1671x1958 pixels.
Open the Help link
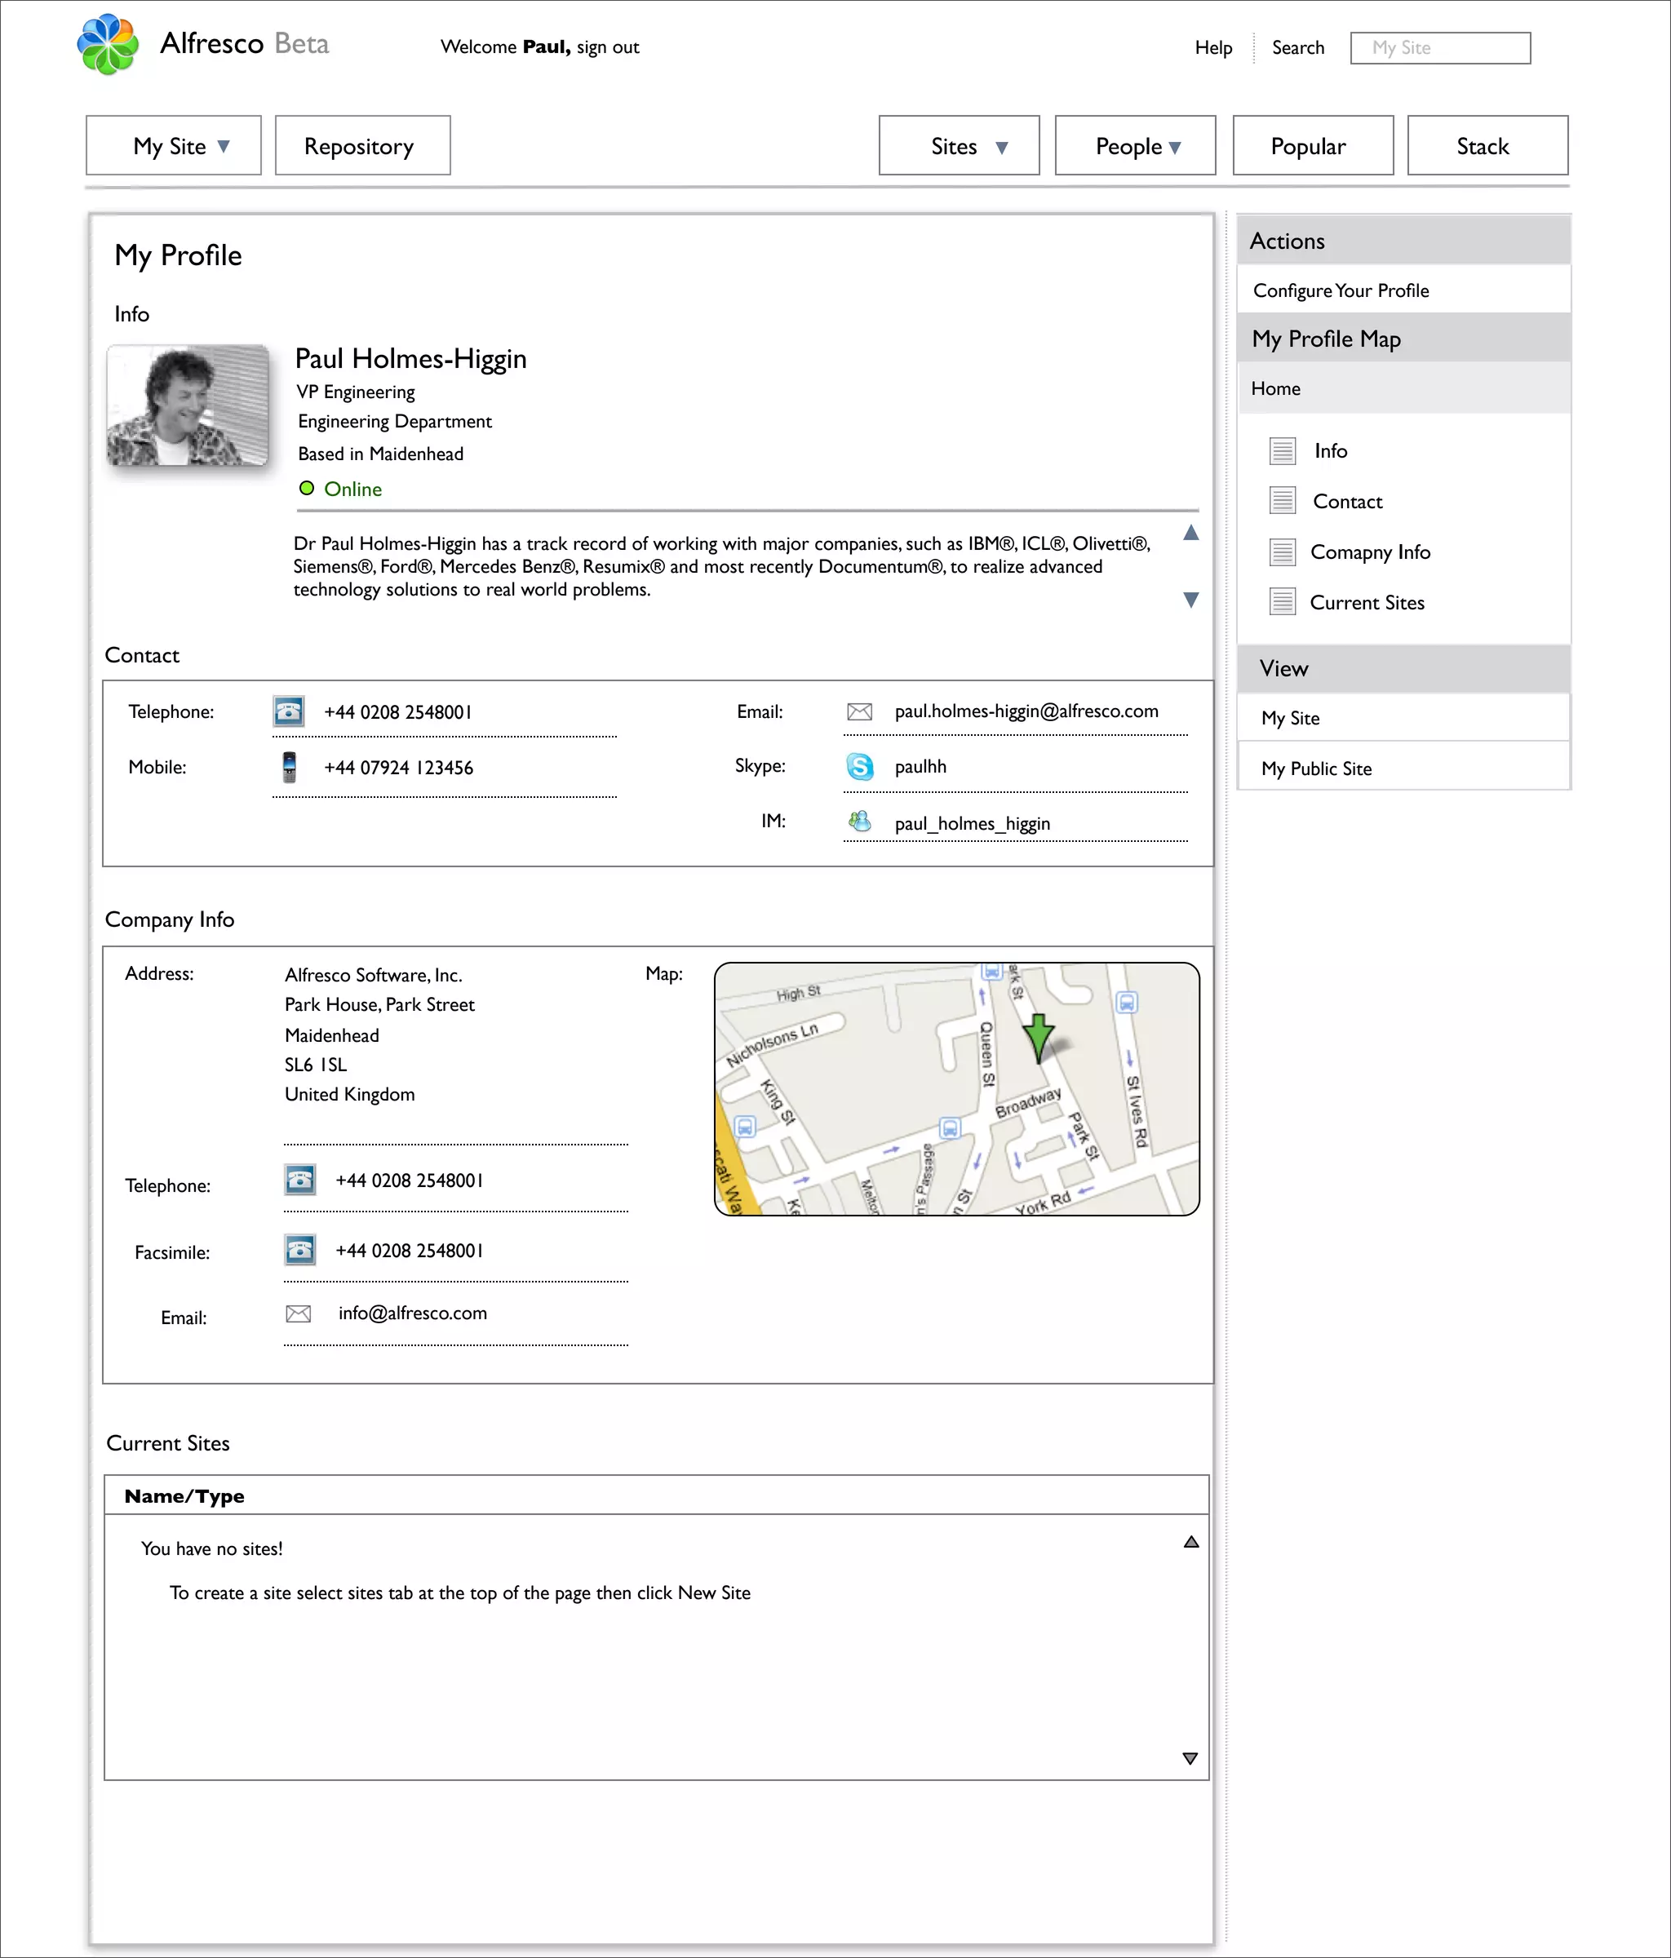pyautogui.click(x=1213, y=47)
